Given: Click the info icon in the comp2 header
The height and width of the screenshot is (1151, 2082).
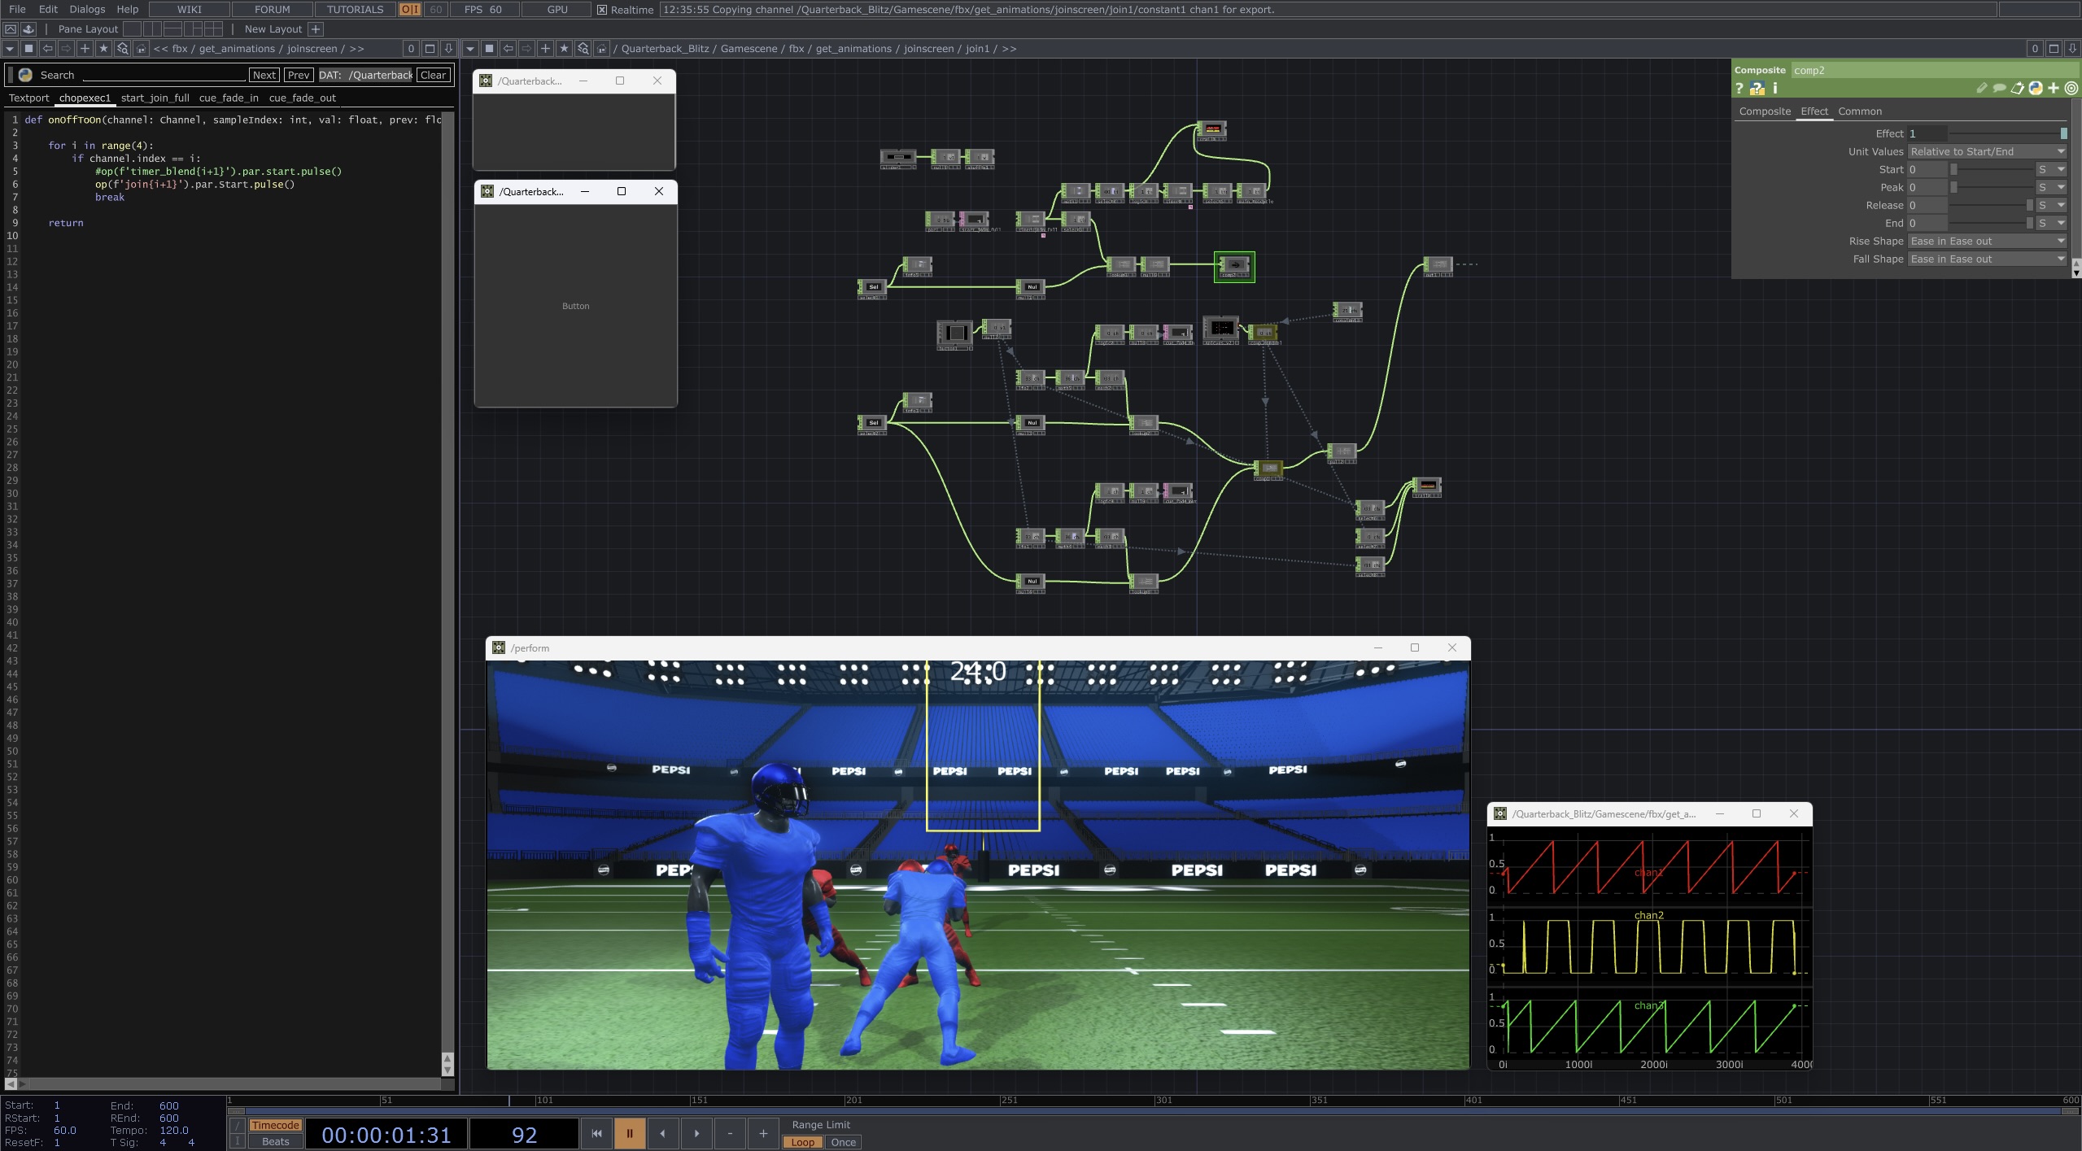Looking at the screenshot, I should coord(1775,89).
